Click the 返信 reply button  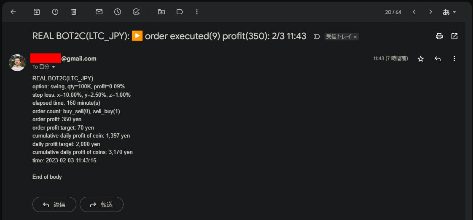pyautogui.click(x=54, y=204)
